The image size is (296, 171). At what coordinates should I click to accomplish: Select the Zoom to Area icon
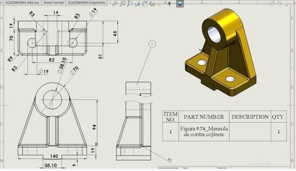[122, 4]
